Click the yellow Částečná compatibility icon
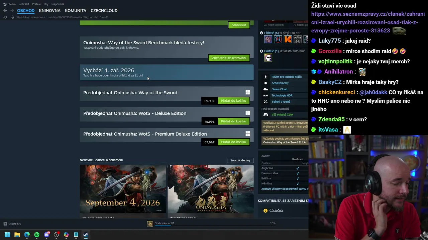The width and height of the screenshot is (428, 240). pos(265,211)
